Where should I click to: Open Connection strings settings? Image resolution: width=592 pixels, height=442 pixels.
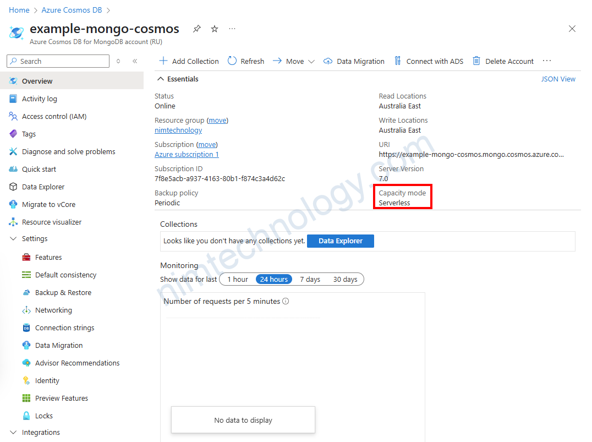[64, 328]
